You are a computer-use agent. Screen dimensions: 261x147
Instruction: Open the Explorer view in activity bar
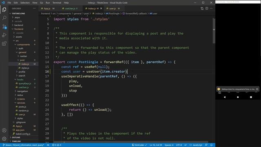point(4,9)
